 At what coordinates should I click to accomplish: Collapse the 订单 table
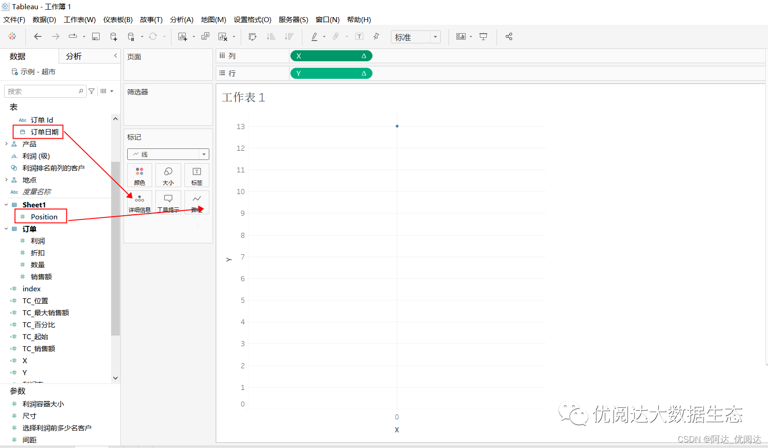[x=6, y=229]
